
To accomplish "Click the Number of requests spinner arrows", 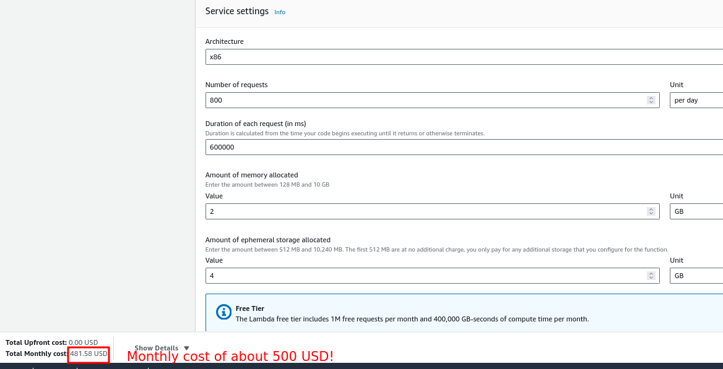I will (x=651, y=100).
